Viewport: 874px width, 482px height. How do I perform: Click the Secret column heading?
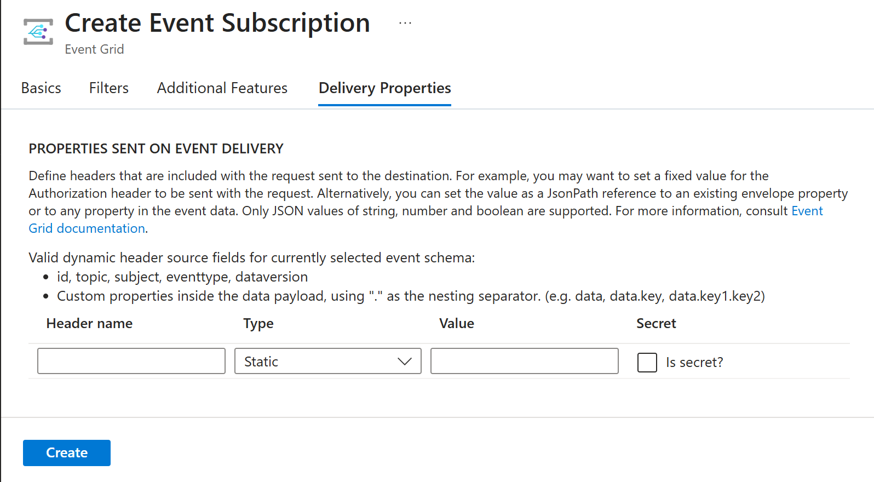pos(656,324)
